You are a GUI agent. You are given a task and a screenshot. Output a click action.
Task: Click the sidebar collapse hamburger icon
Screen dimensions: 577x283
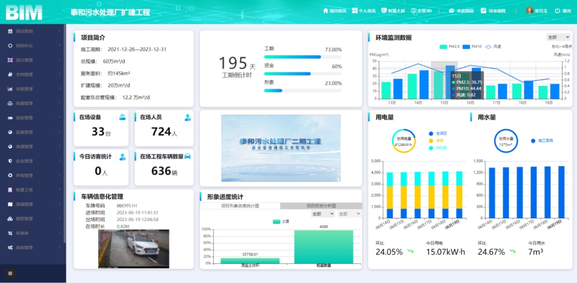click(x=10, y=273)
